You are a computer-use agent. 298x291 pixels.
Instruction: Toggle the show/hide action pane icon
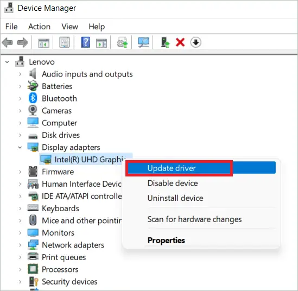tap(102, 43)
